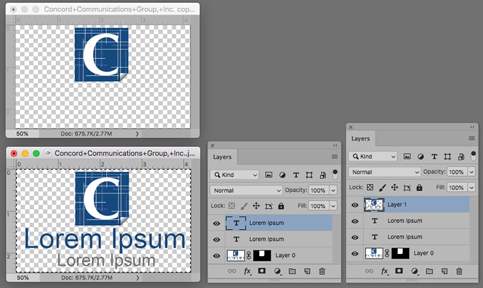Image resolution: width=483 pixels, height=288 pixels.
Task: Open Normal blend mode dropdown, left panel
Action: (246, 190)
